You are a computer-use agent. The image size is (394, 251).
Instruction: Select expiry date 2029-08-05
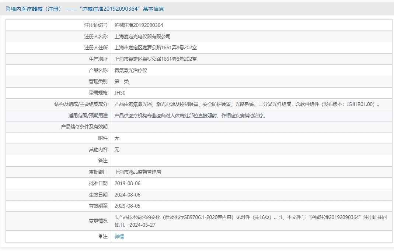(128, 206)
